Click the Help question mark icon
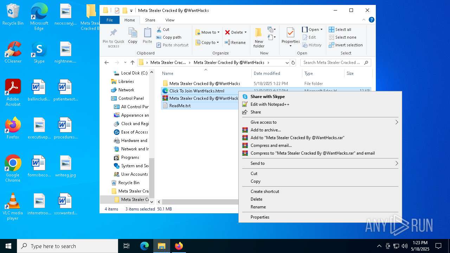The width and height of the screenshot is (450, 253). (x=371, y=20)
